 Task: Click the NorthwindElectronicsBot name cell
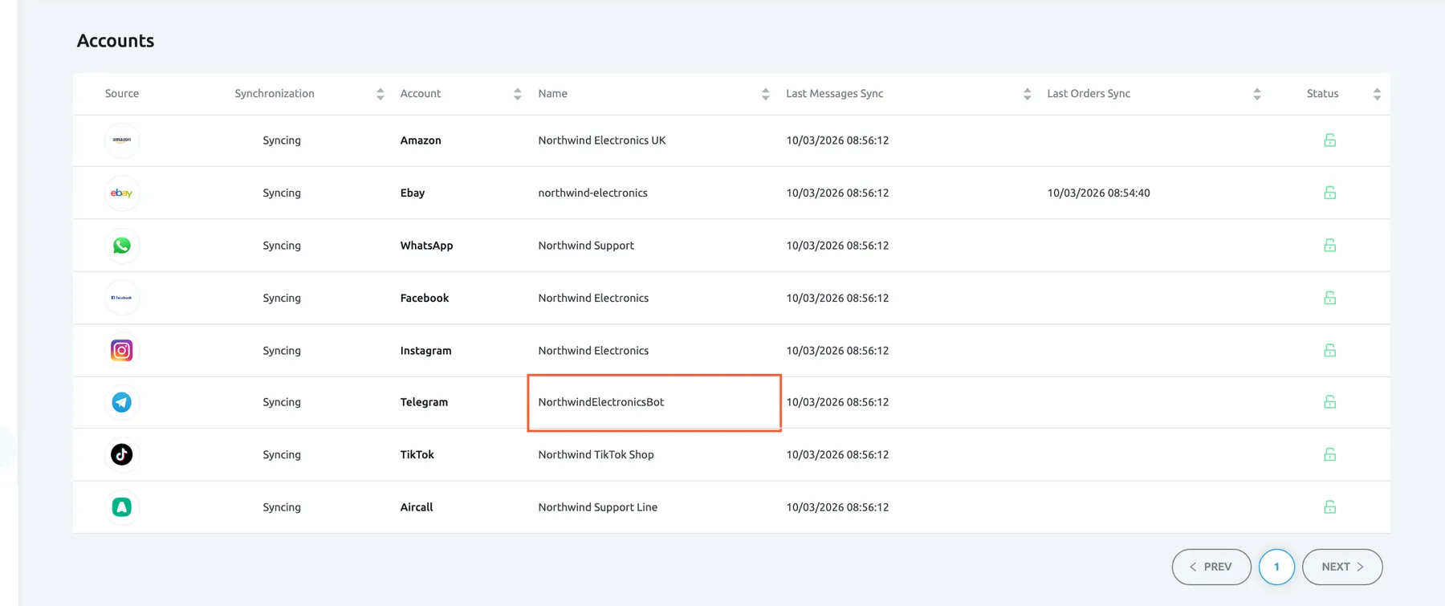click(654, 402)
